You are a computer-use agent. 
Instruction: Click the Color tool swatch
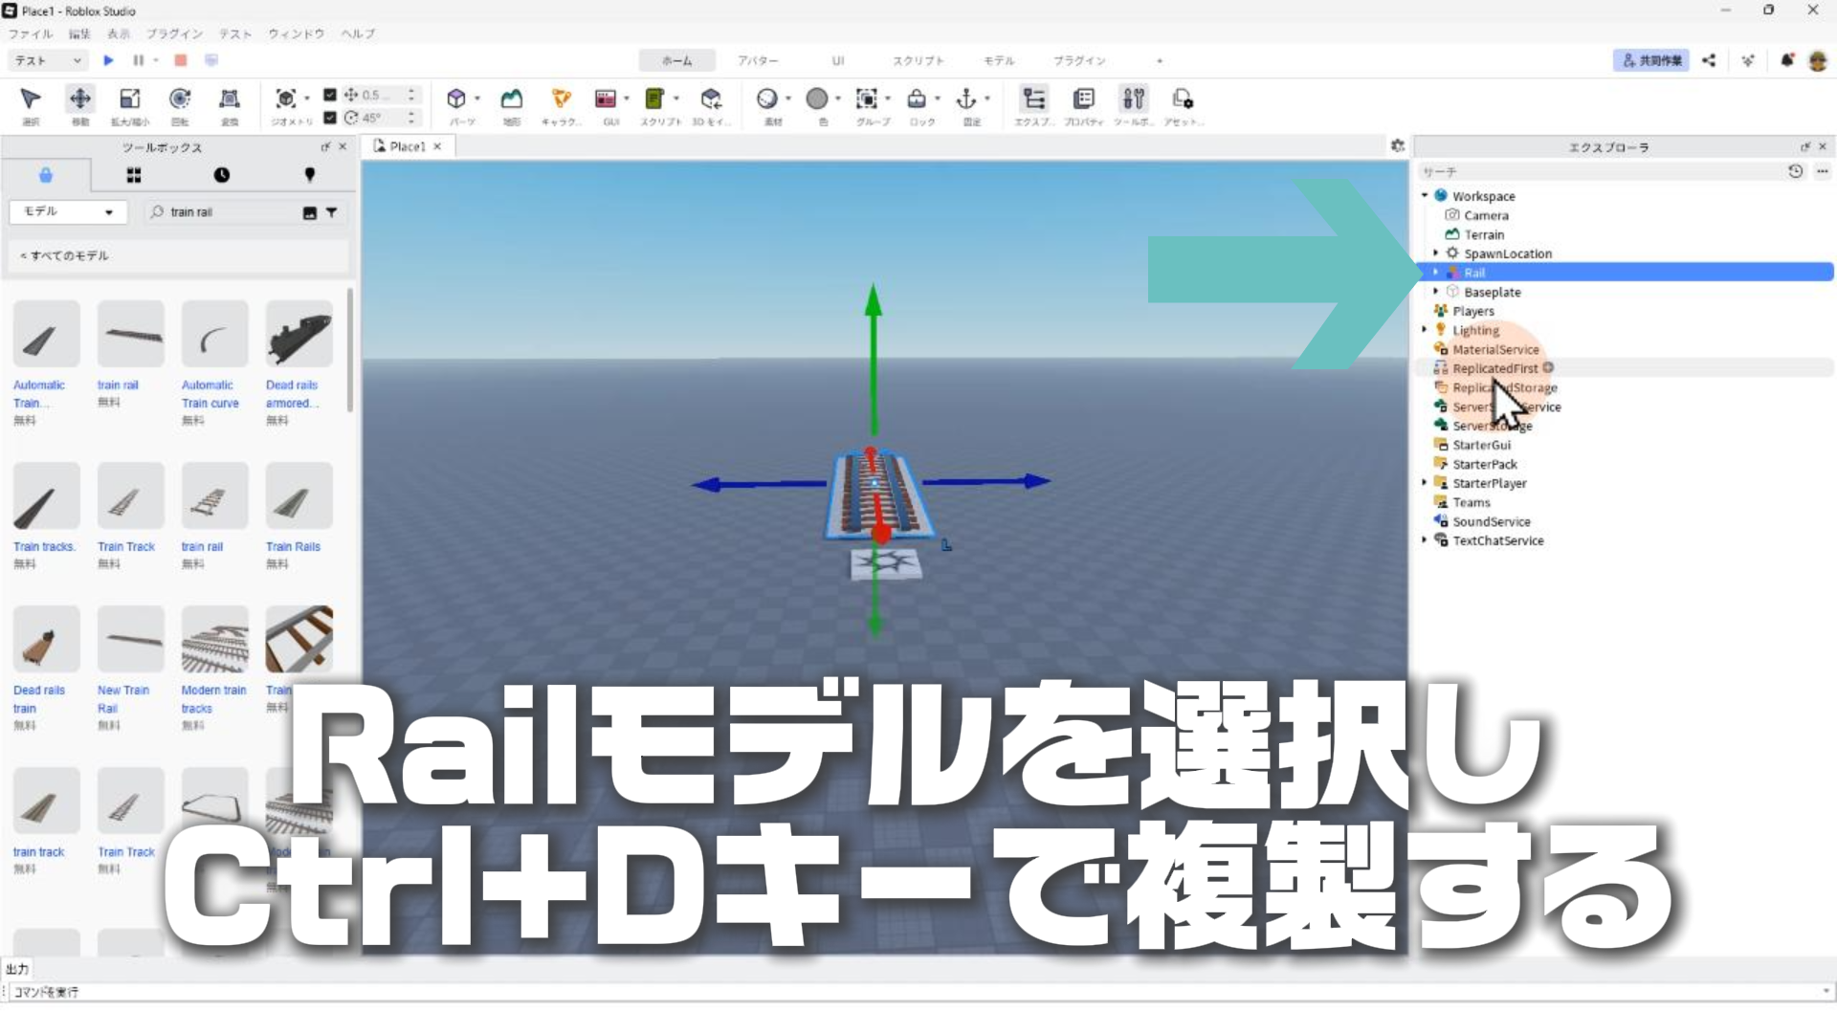[x=817, y=99]
